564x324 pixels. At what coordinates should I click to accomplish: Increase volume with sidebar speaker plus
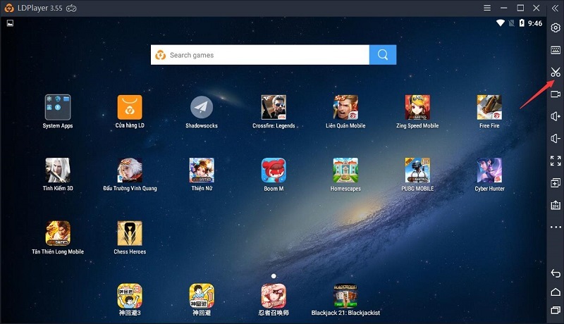pyautogui.click(x=556, y=116)
